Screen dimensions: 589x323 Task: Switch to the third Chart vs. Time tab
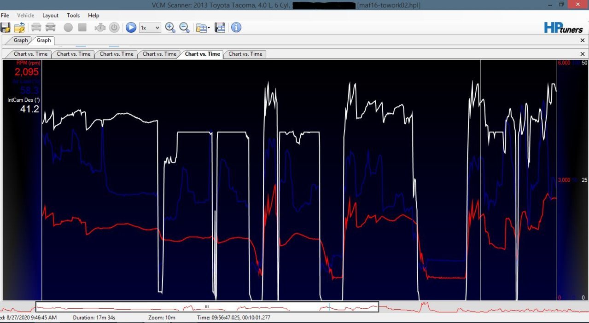tap(117, 54)
